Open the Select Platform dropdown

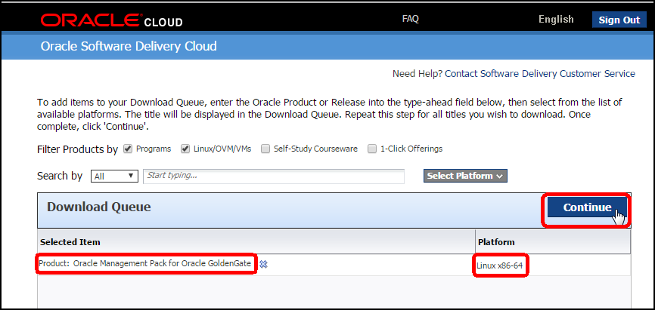[x=465, y=176]
